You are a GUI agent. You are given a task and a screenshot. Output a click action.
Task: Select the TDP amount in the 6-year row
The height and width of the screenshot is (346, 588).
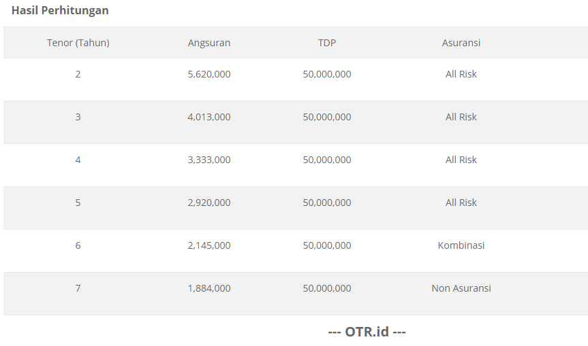327,245
